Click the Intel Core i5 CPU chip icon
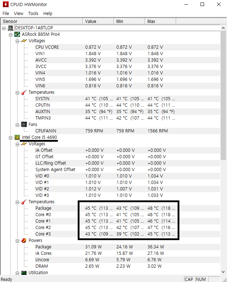The width and height of the screenshot is (227, 282). point(17,137)
